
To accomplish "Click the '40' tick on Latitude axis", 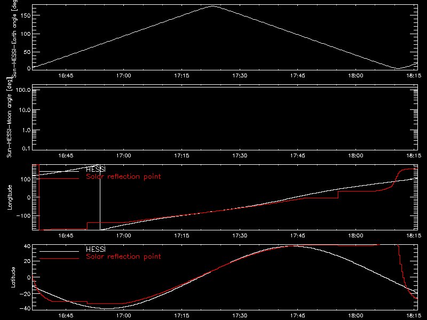I will [27, 246].
